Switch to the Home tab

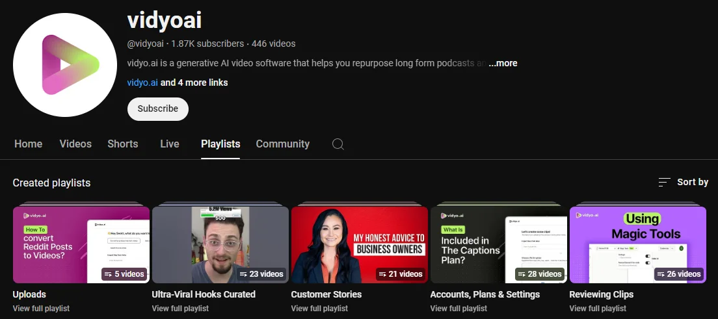[29, 144]
